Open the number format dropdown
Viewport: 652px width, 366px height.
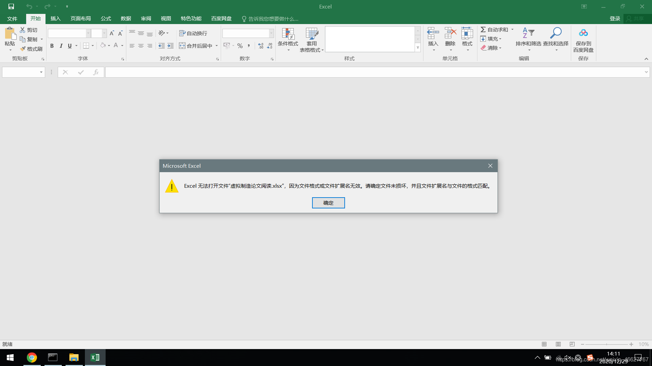tap(271, 33)
